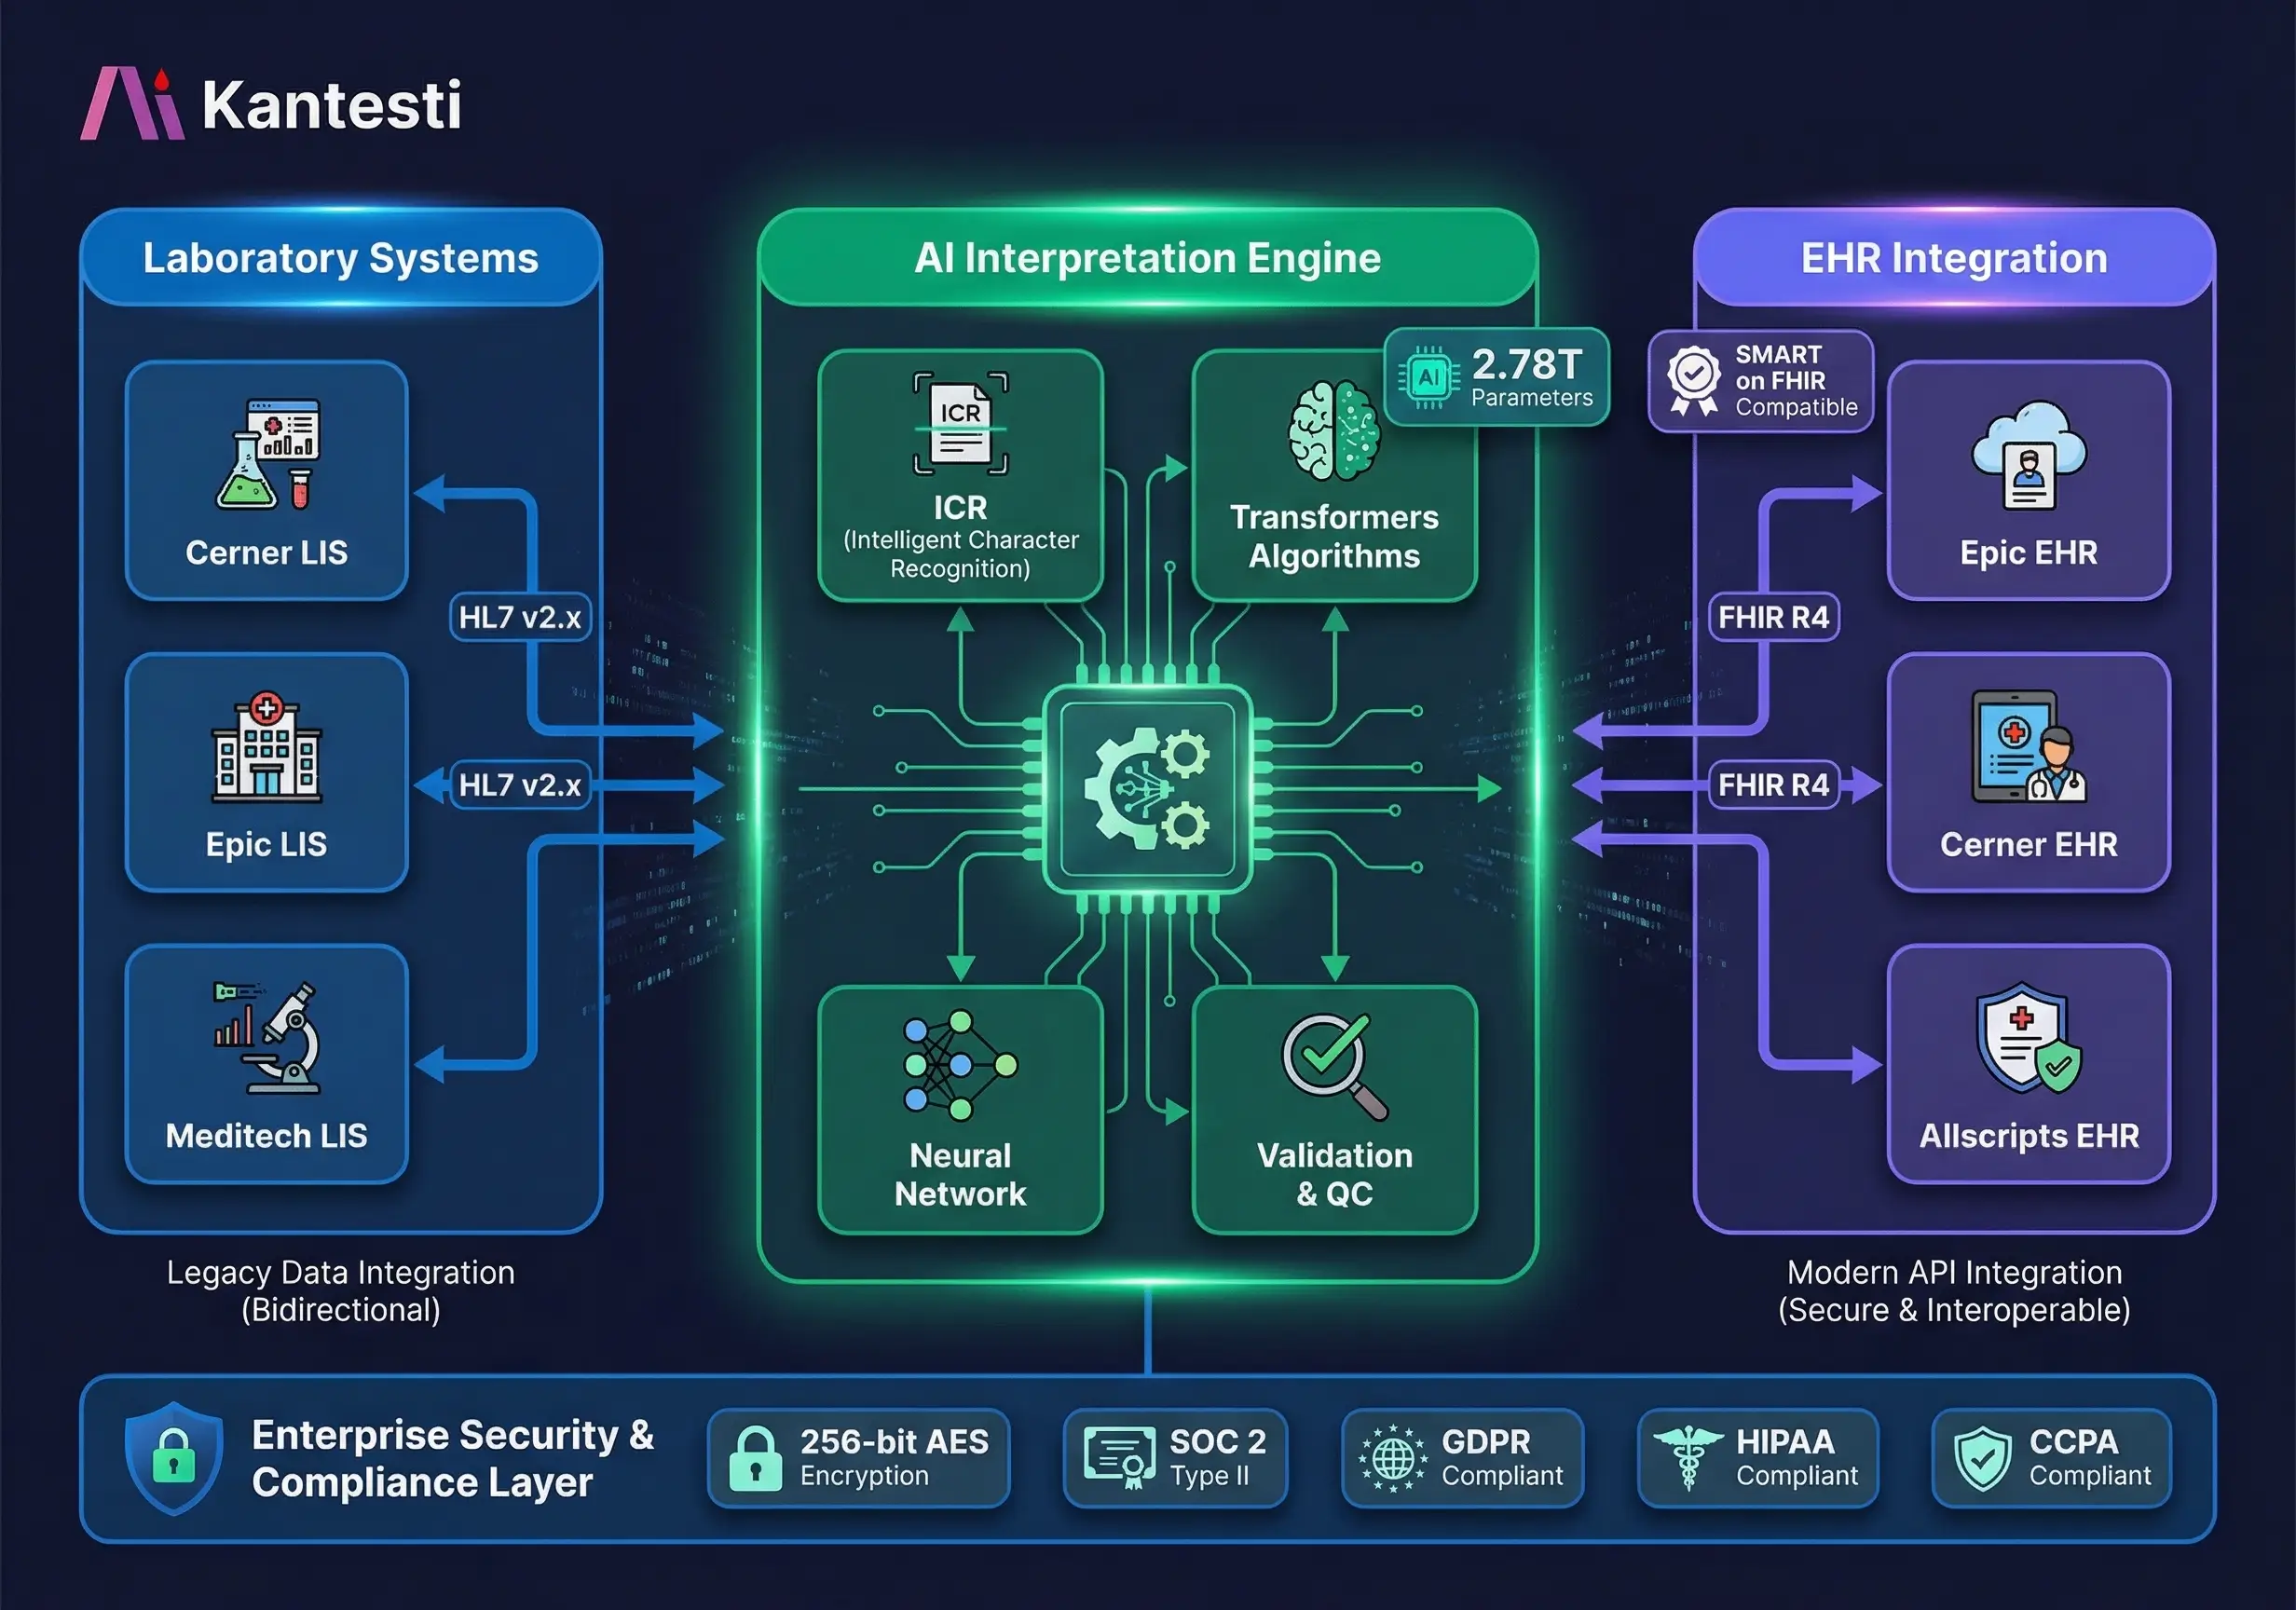The width and height of the screenshot is (2296, 1610).
Task: Click the AI chip icon beside 2.78T
Action: click(1429, 378)
